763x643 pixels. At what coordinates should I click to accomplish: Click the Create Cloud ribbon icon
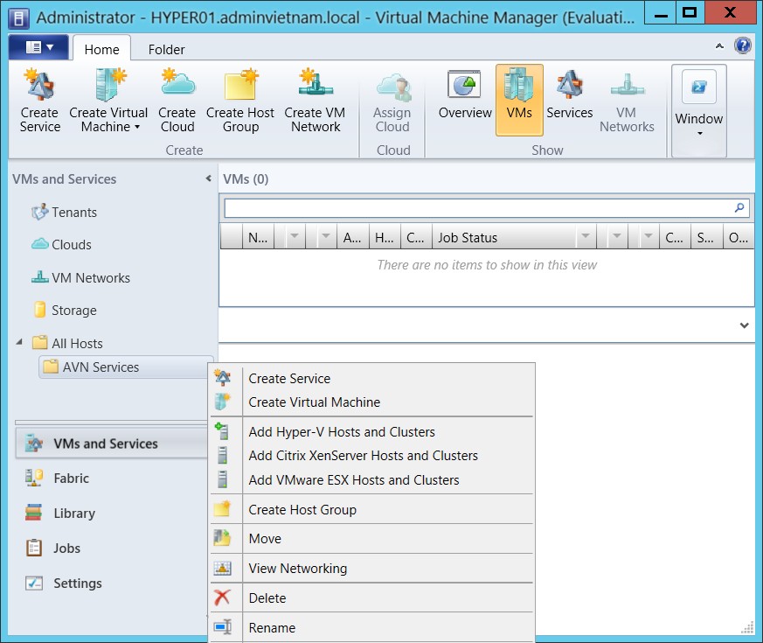coord(177,101)
